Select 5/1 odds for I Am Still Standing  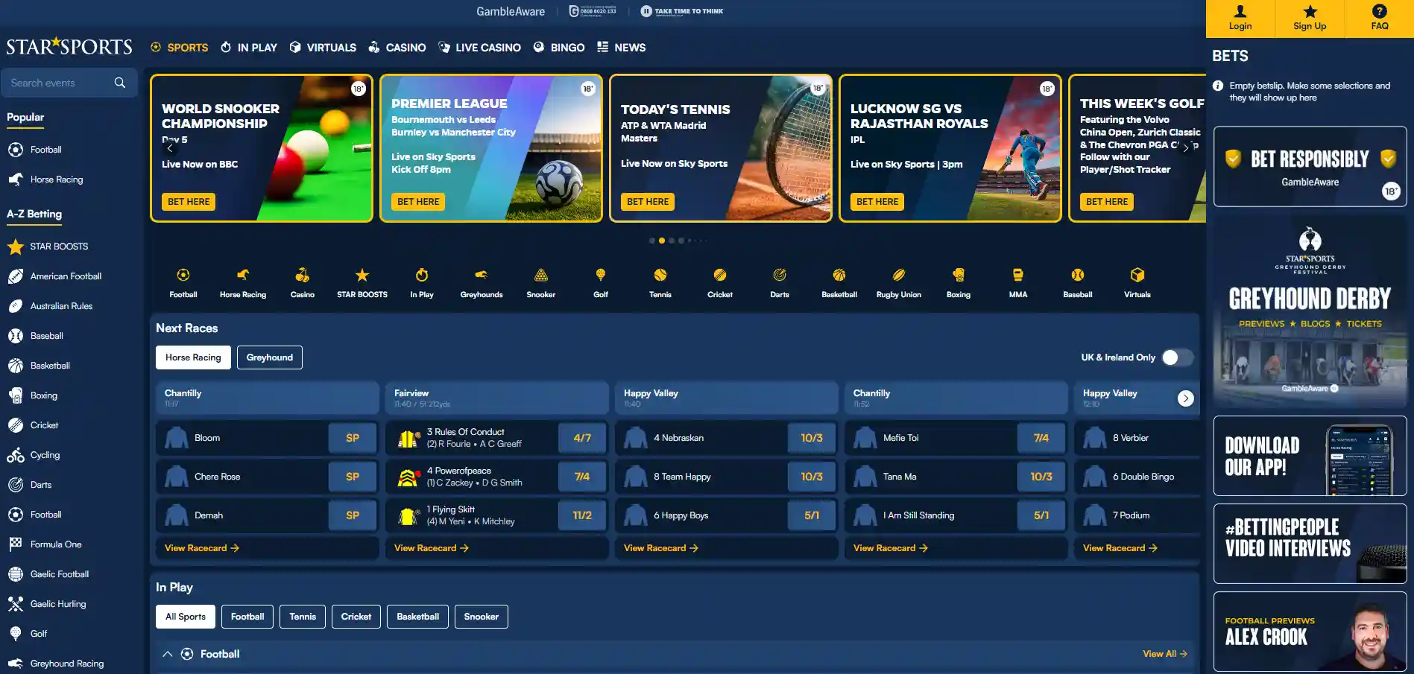1041,515
